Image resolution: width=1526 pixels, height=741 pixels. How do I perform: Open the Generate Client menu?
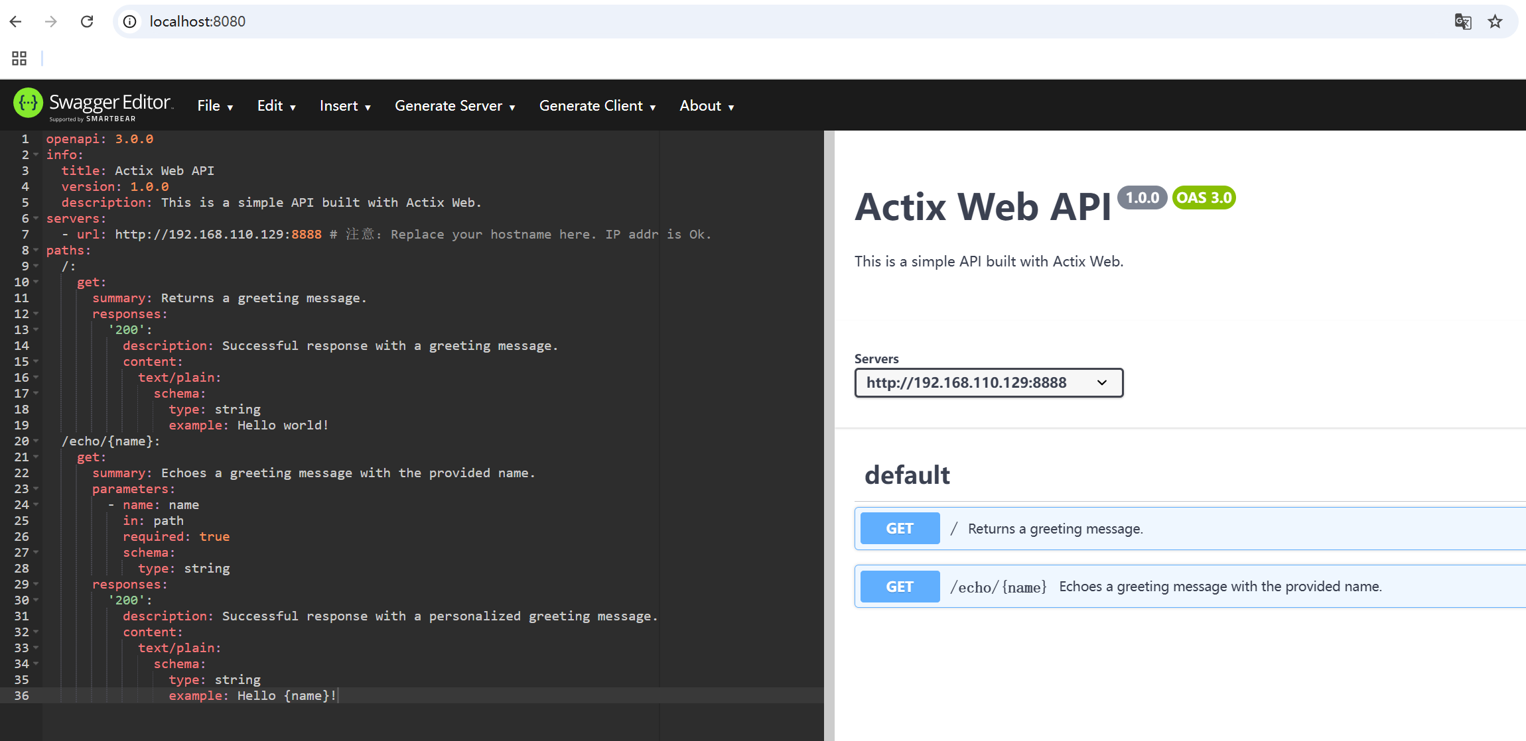pos(597,106)
